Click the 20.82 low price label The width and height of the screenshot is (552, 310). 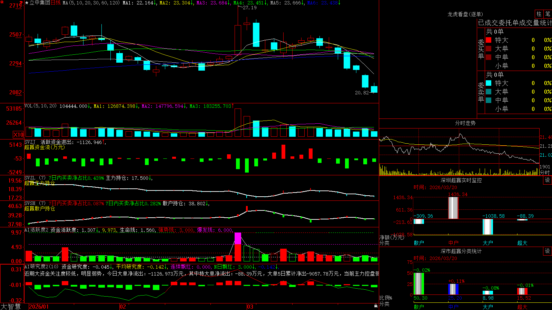(362, 93)
